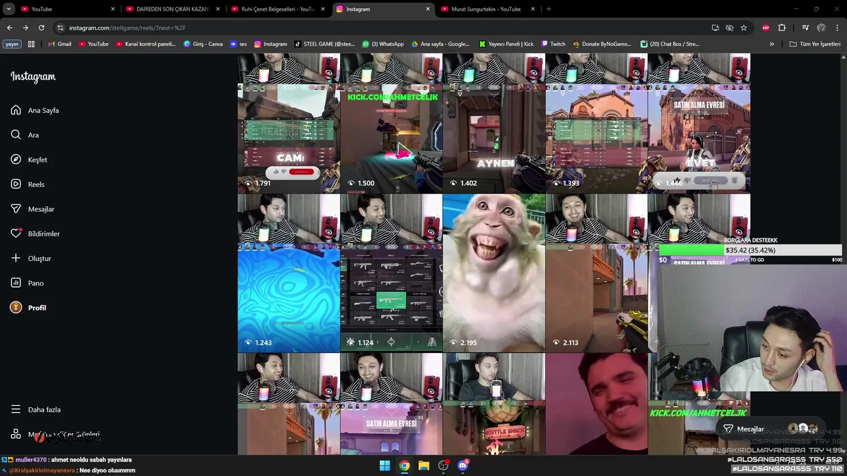Open Giriş - Canva bookmark

point(203,44)
